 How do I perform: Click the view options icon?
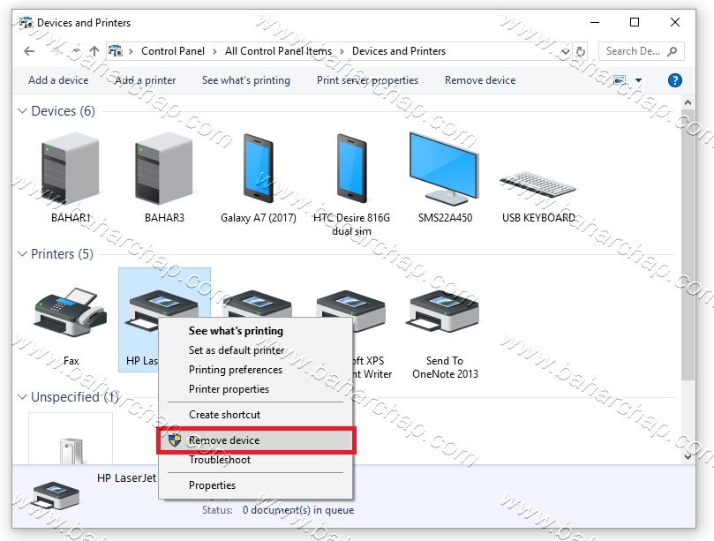[x=620, y=80]
